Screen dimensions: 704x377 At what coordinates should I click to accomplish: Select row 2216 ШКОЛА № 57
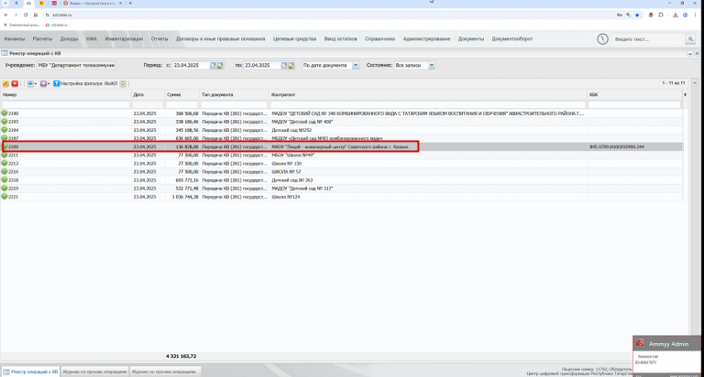point(342,172)
